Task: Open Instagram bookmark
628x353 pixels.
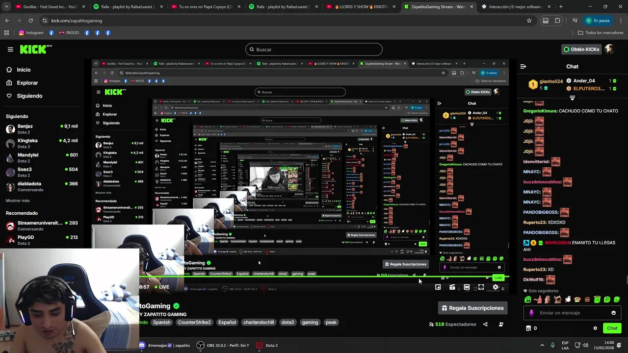Action: pos(31,33)
